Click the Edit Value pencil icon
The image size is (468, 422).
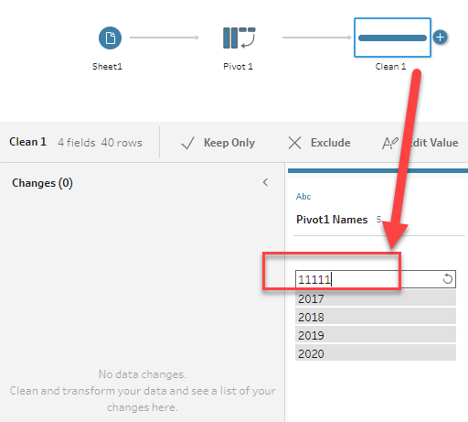390,143
